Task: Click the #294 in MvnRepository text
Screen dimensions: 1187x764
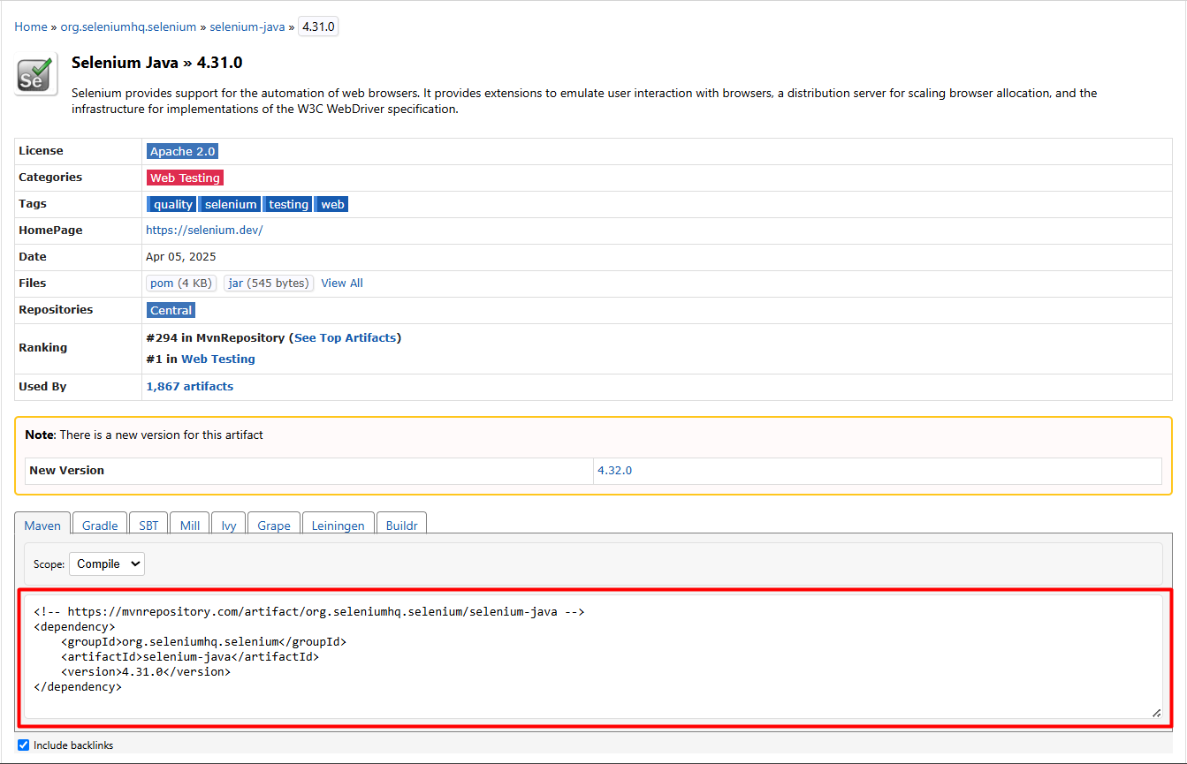Action: [x=215, y=337]
